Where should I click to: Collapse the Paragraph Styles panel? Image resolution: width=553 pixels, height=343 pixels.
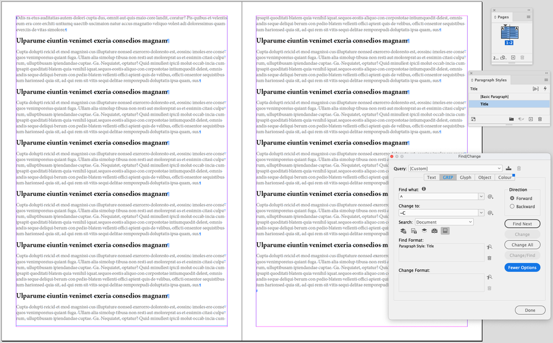pyautogui.click(x=546, y=73)
